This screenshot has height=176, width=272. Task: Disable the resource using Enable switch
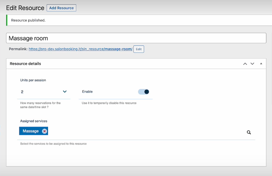click(143, 92)
